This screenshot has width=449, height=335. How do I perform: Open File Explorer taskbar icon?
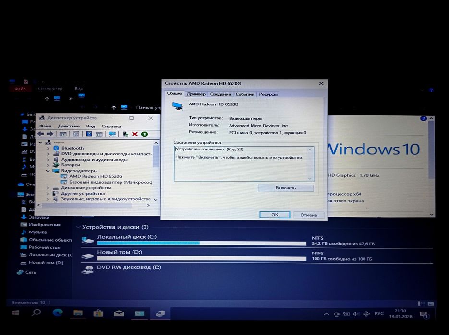[x=78, y=313]
